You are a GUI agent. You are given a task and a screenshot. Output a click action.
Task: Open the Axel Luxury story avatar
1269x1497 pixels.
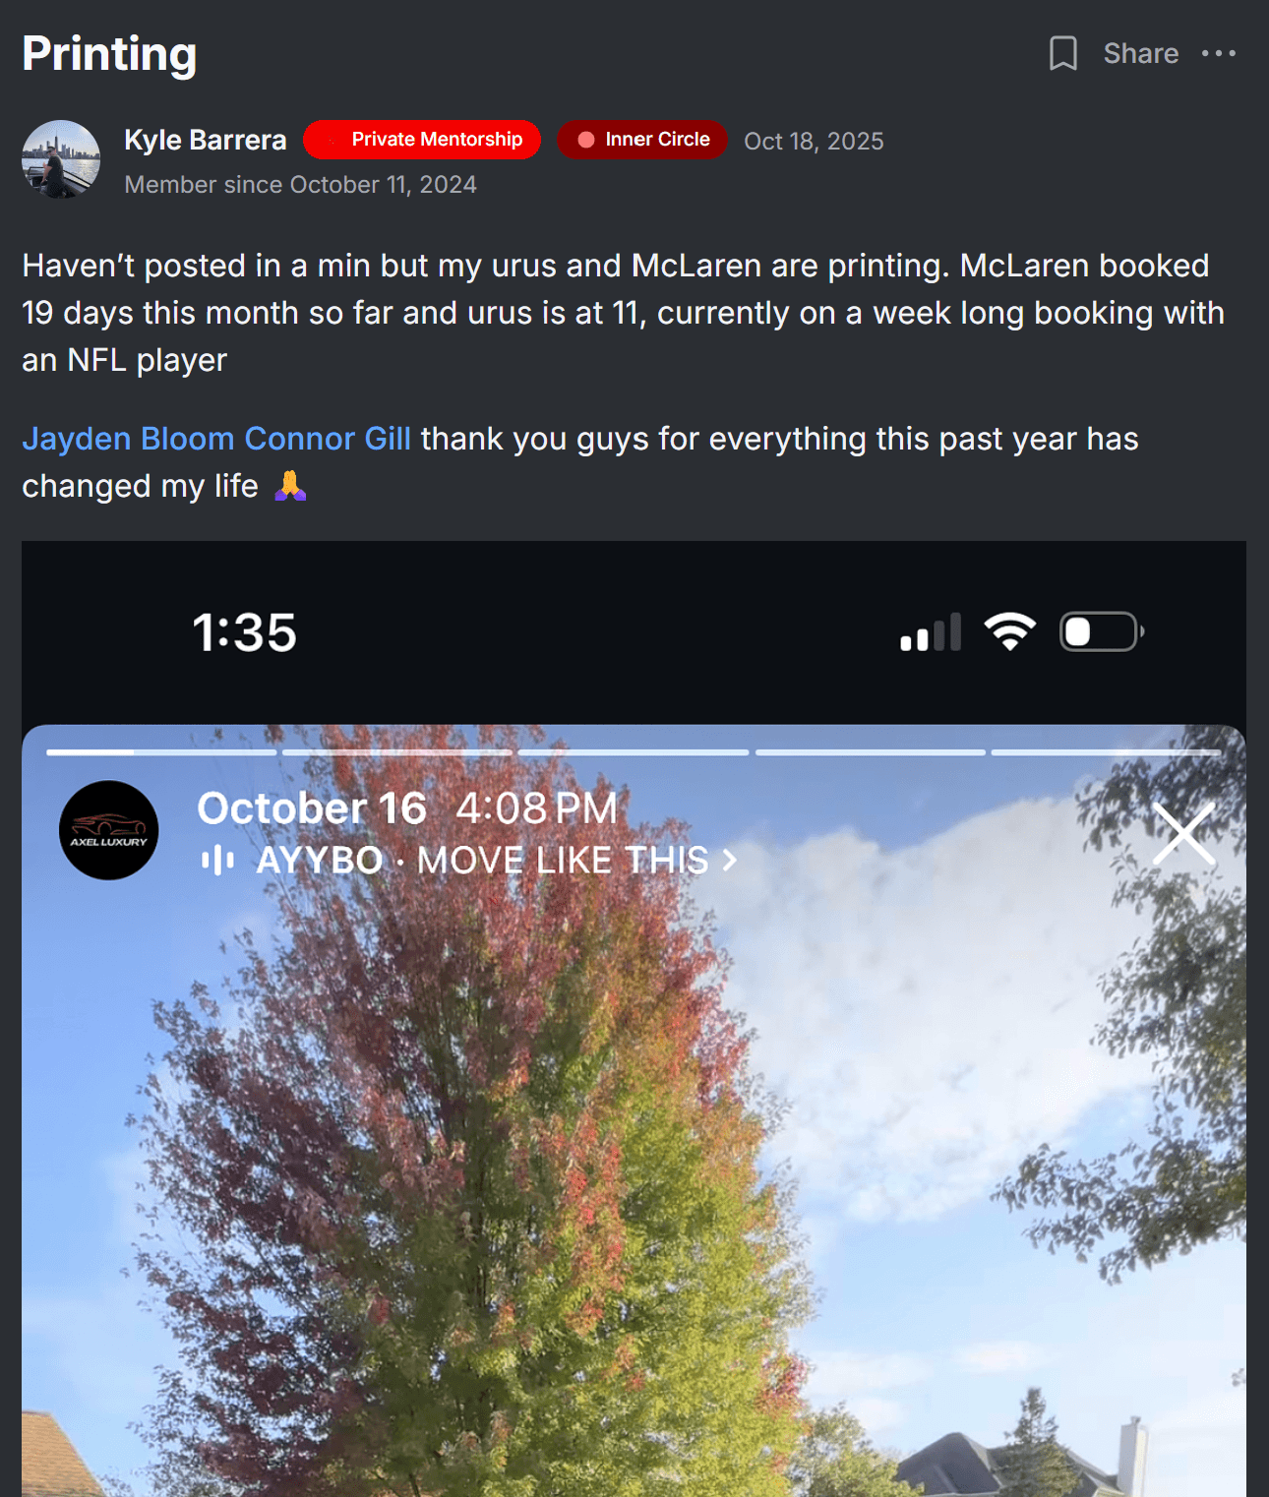pos(108,830)
